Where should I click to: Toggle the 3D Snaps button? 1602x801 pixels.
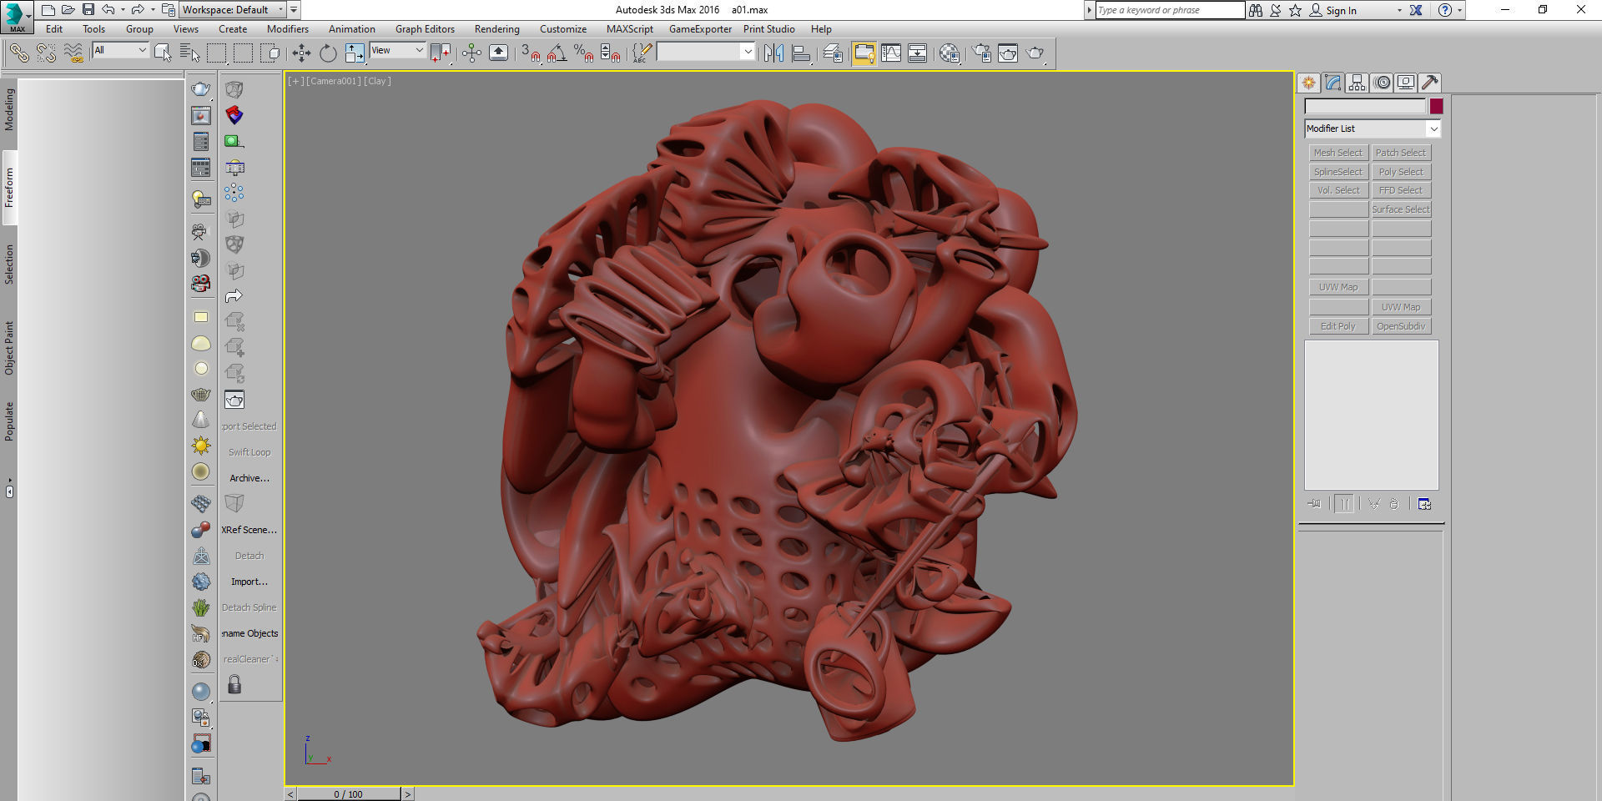pos(531,53)
